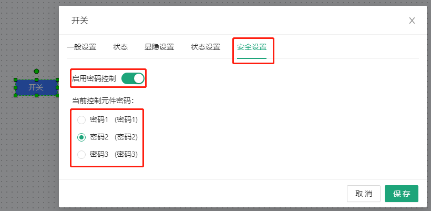Open the 状态 tab

(x=120, y=47)
